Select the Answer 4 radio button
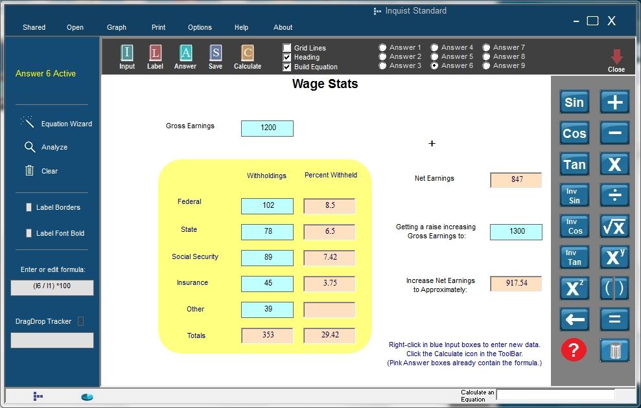This screenshot has width=641, height=408. pyautogui.click(x=434, y=47)
